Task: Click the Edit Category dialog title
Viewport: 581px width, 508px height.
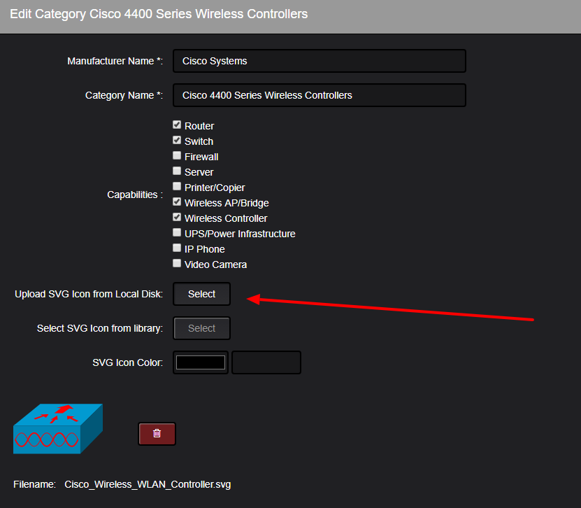Action: (159, 14)
